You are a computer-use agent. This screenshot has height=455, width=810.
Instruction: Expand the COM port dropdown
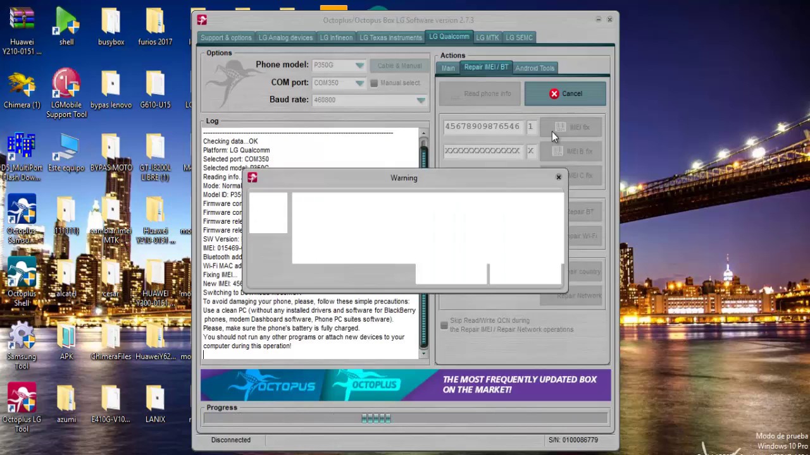click(359, 83)
